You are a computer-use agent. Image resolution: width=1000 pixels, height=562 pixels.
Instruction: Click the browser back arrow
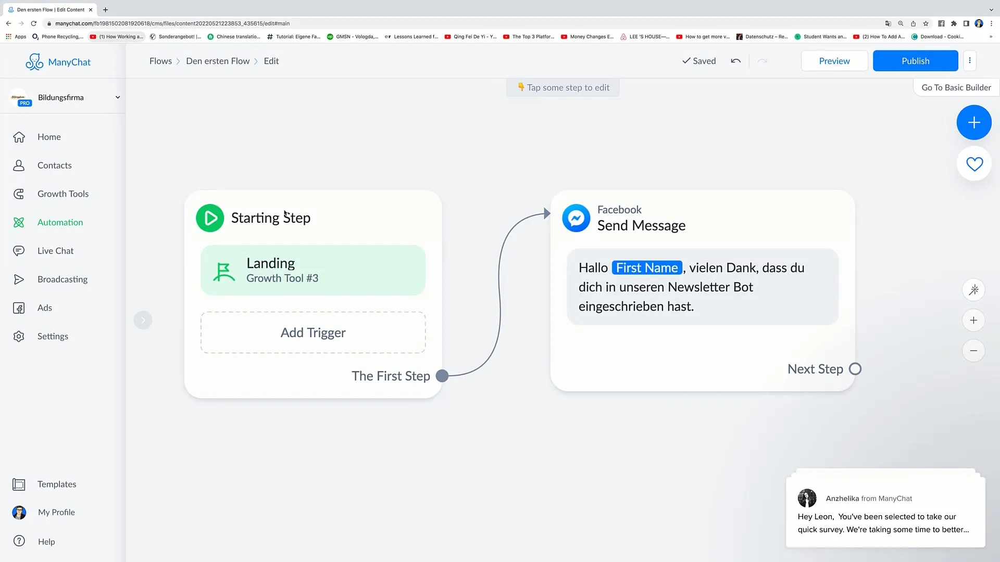tap(8, 23)
